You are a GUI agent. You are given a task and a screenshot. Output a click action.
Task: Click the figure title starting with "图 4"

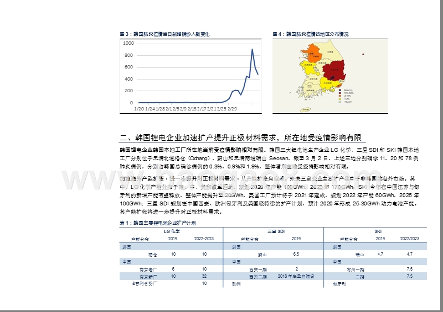(x=311, y=34)
